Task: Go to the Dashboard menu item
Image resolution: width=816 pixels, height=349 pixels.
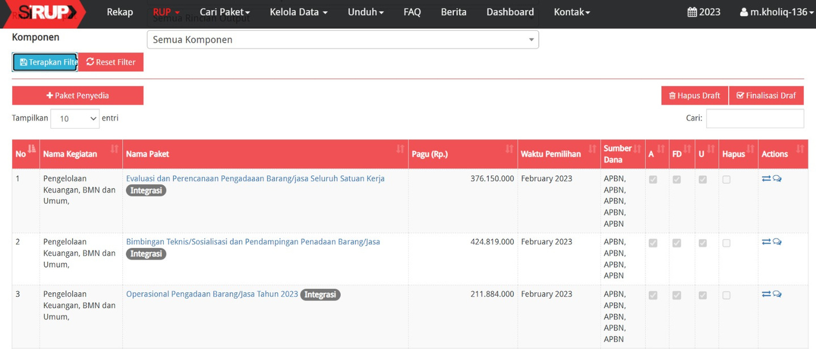Action: click(509, 12)
